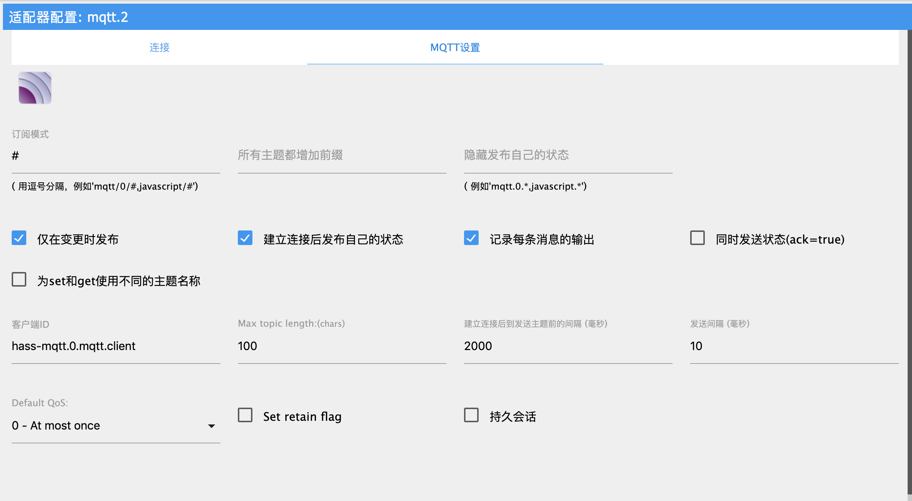Click the Max topic length field
912x501 pixels.
coord(342,346)
